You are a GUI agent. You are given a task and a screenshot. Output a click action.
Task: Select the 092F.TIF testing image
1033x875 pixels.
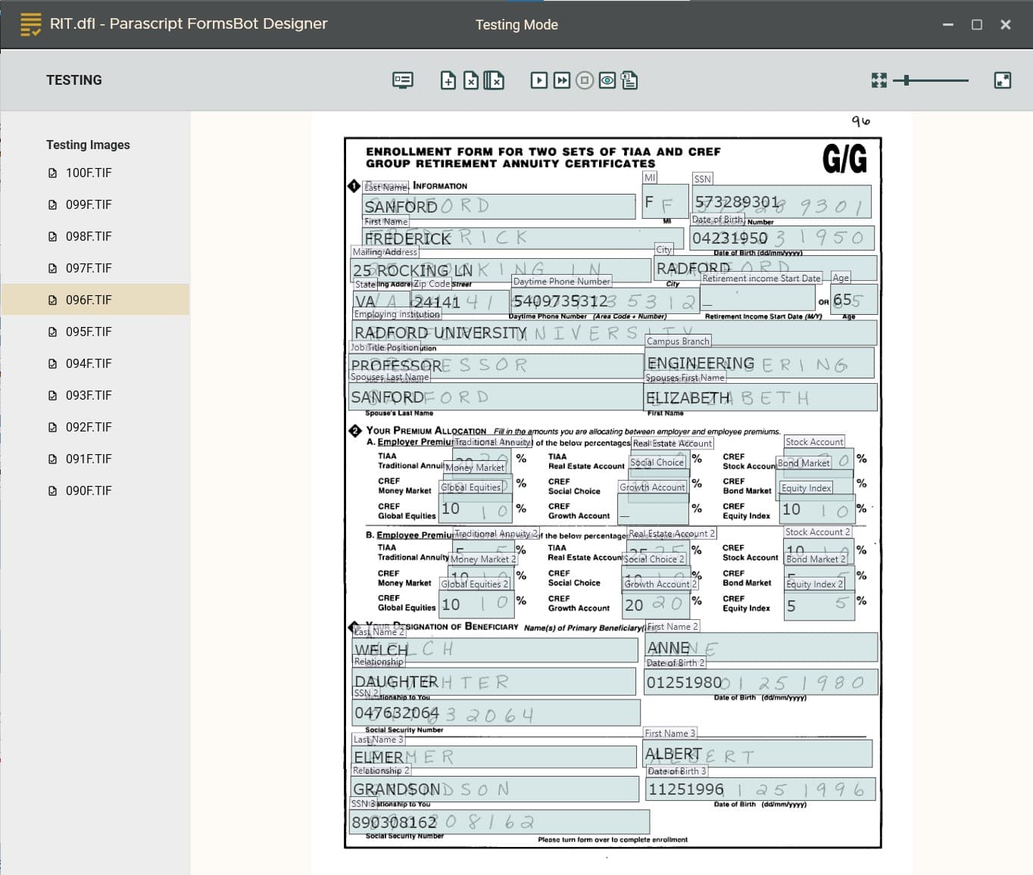(95, 428)
